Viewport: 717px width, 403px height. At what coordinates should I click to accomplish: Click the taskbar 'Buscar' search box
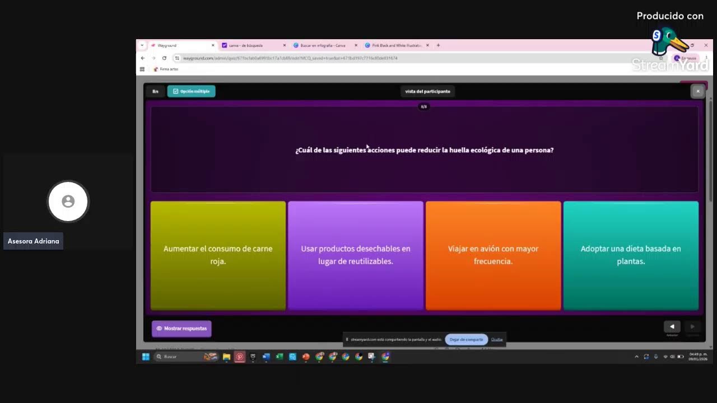pos(185,357)
